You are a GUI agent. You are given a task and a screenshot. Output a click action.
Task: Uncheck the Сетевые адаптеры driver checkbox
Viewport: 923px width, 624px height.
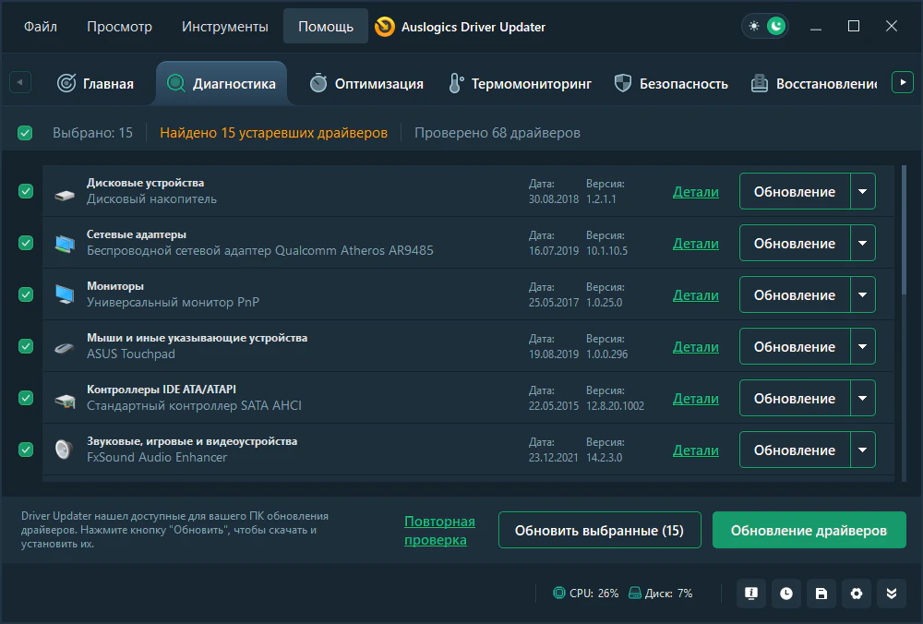pyautogui.click(x=26, y=243)
